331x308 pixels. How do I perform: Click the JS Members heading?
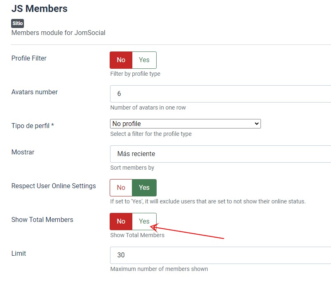coord(40,8)
